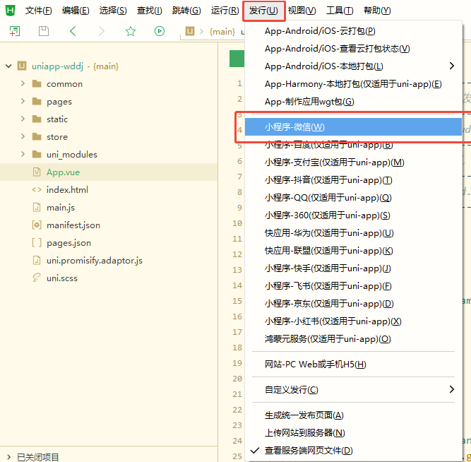Choose 小程序-京东 publish option
The image size is (471, 462).
click(x=353, y=304)
